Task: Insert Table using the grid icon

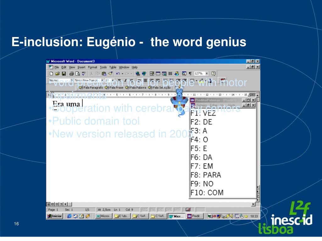Action: click(158, 73)
